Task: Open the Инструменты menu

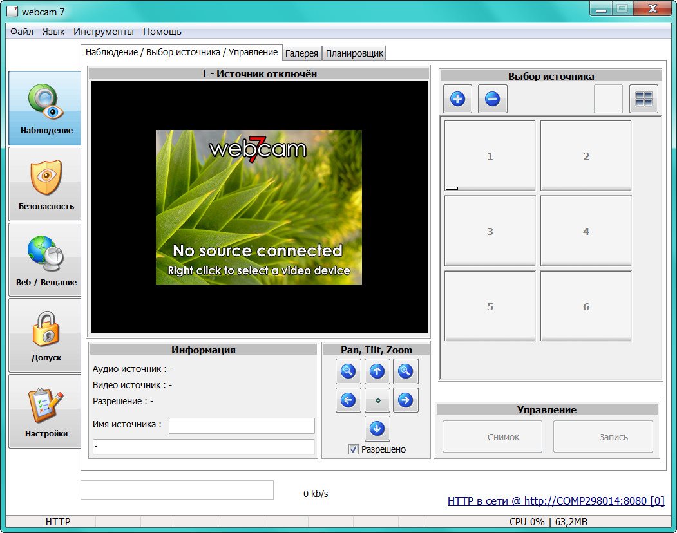Action: pos(103,31)
